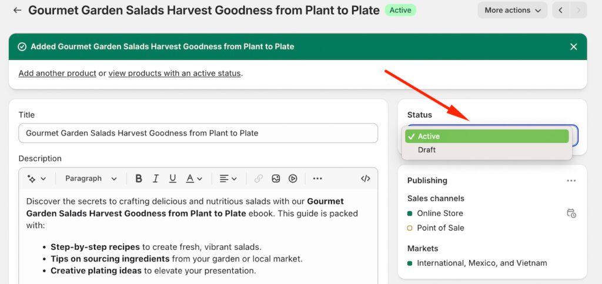
Task: Insert image in description
Action: click(276, 178)
